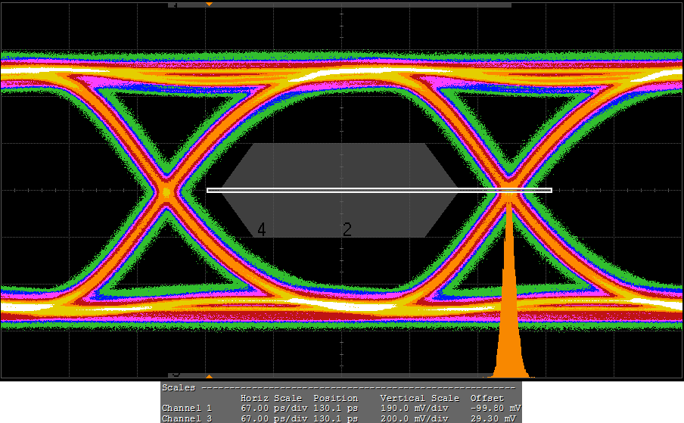This screenshot has width=684, height=423.
Task: Click the Horiz Scale column header
Action: pos(271,398)
